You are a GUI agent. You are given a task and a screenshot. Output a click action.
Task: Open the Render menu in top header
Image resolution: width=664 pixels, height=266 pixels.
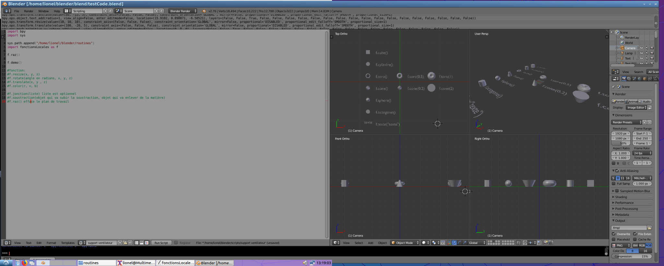(29, 11)
